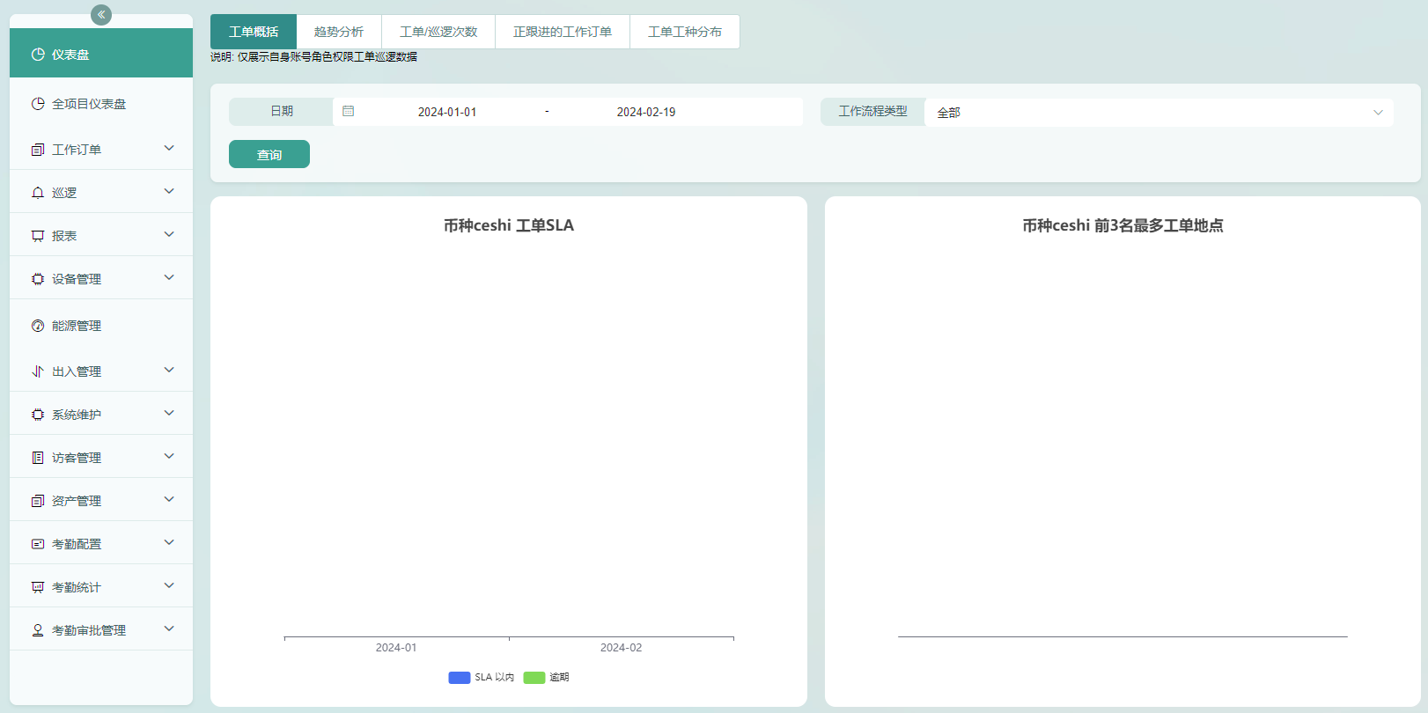
Task: Expand the 资产管理 submenu arrow
Action: [x=169, y=499]
